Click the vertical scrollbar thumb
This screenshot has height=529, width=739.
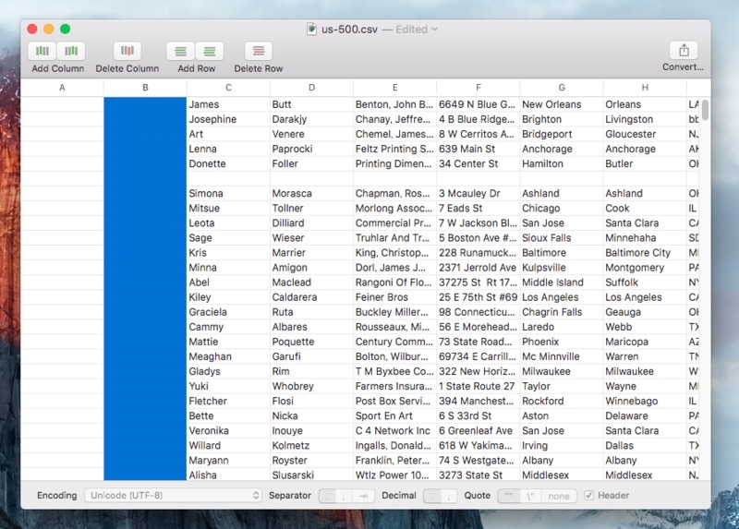point(705,110)
